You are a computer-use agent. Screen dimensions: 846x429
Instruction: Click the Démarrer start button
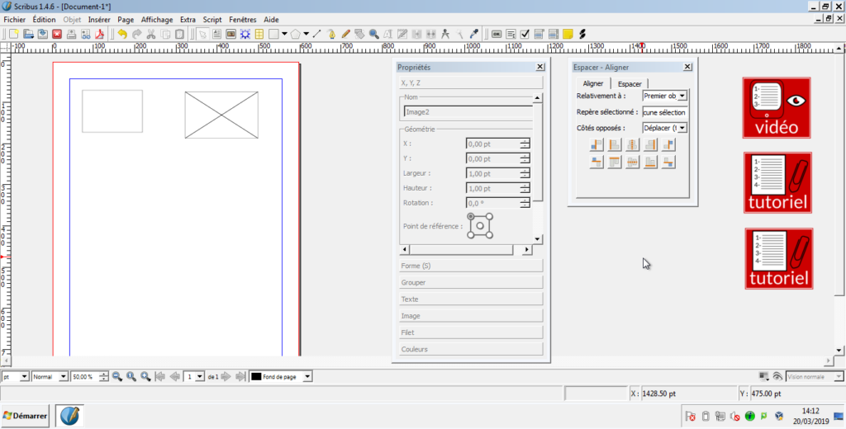pyautogui.click(x=26, y=414)
